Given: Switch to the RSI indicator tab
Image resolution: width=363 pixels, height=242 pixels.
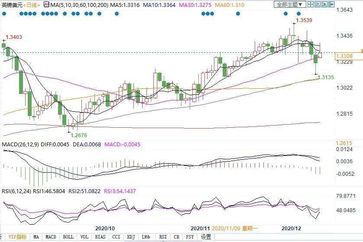Looking at the screenshot, I should 163,237.
